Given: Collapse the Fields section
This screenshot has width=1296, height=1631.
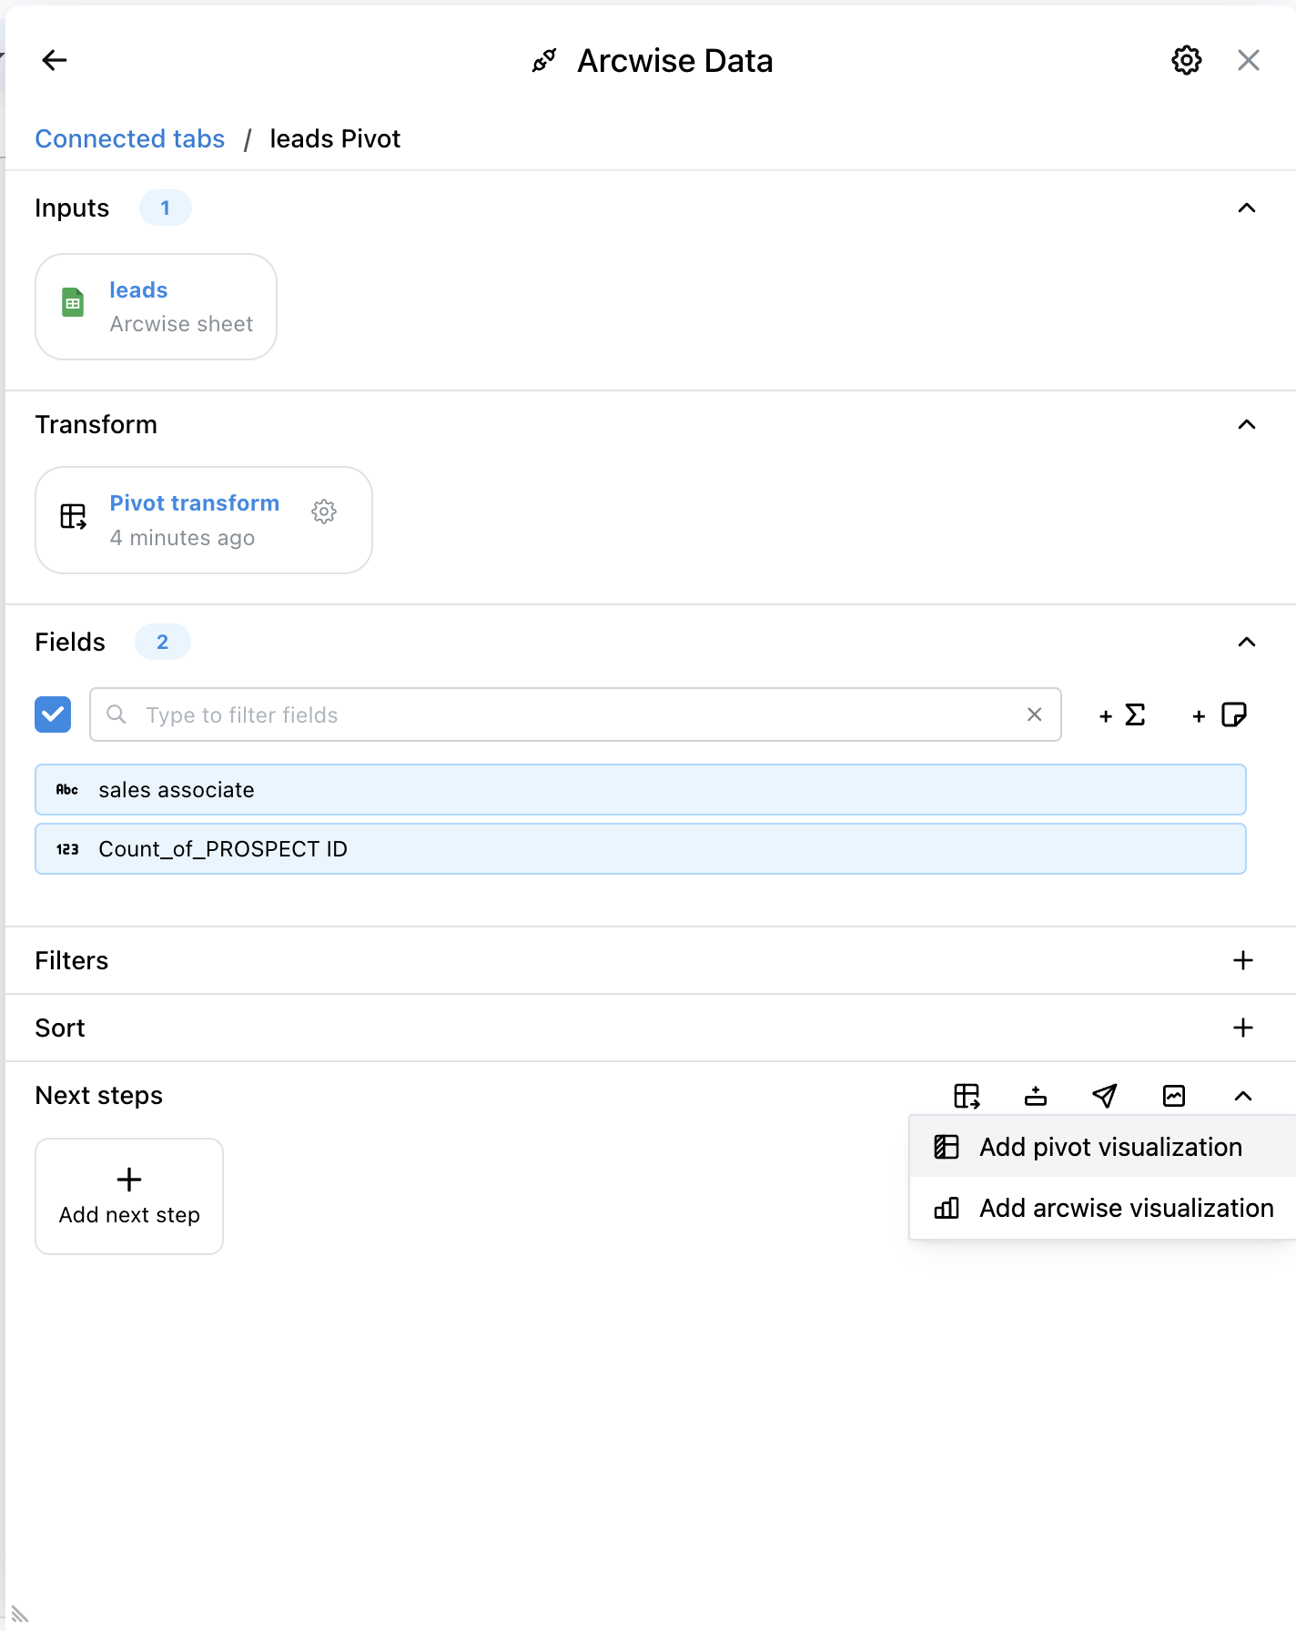Looking at the screenshot, I should 1247,643.
